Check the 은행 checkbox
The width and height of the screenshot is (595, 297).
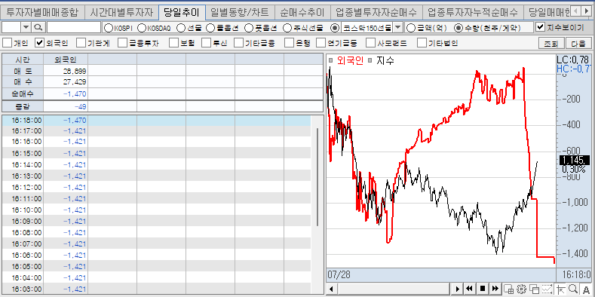(x=289, y=43)
